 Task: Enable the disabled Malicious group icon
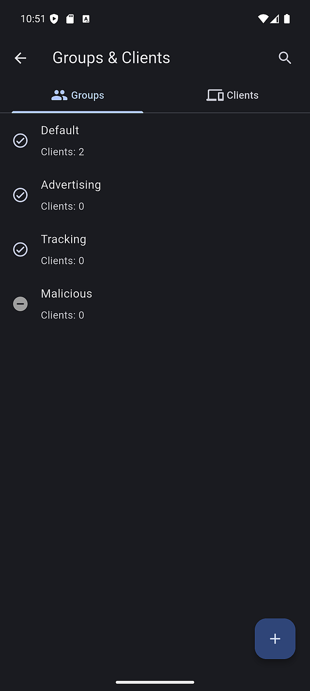pos(20,304)
